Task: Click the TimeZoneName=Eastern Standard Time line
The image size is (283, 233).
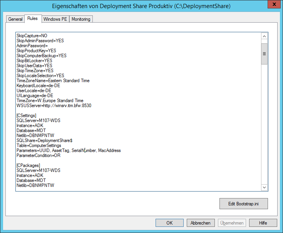Action: click(53, 81)
